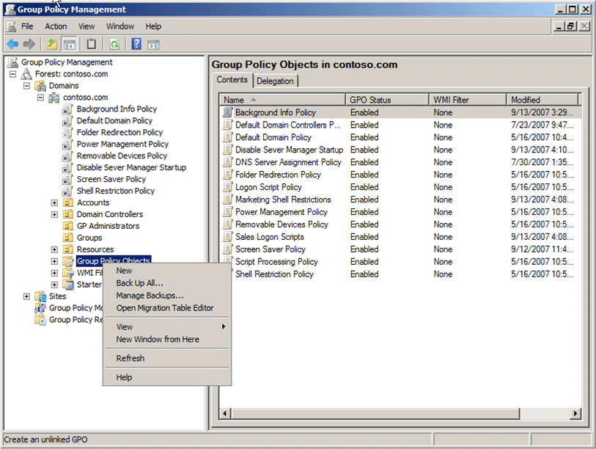Open the blue Help question mark icon
Screen dimensions: 596x449
click(x=136, y=44)
